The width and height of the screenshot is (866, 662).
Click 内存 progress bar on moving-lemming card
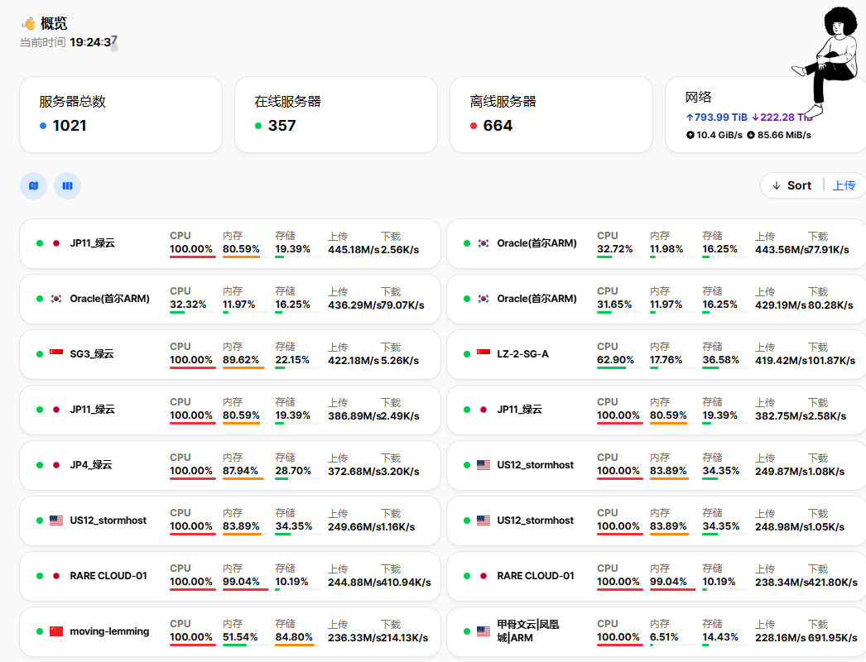pyautogui.click(x=245, y=645)
